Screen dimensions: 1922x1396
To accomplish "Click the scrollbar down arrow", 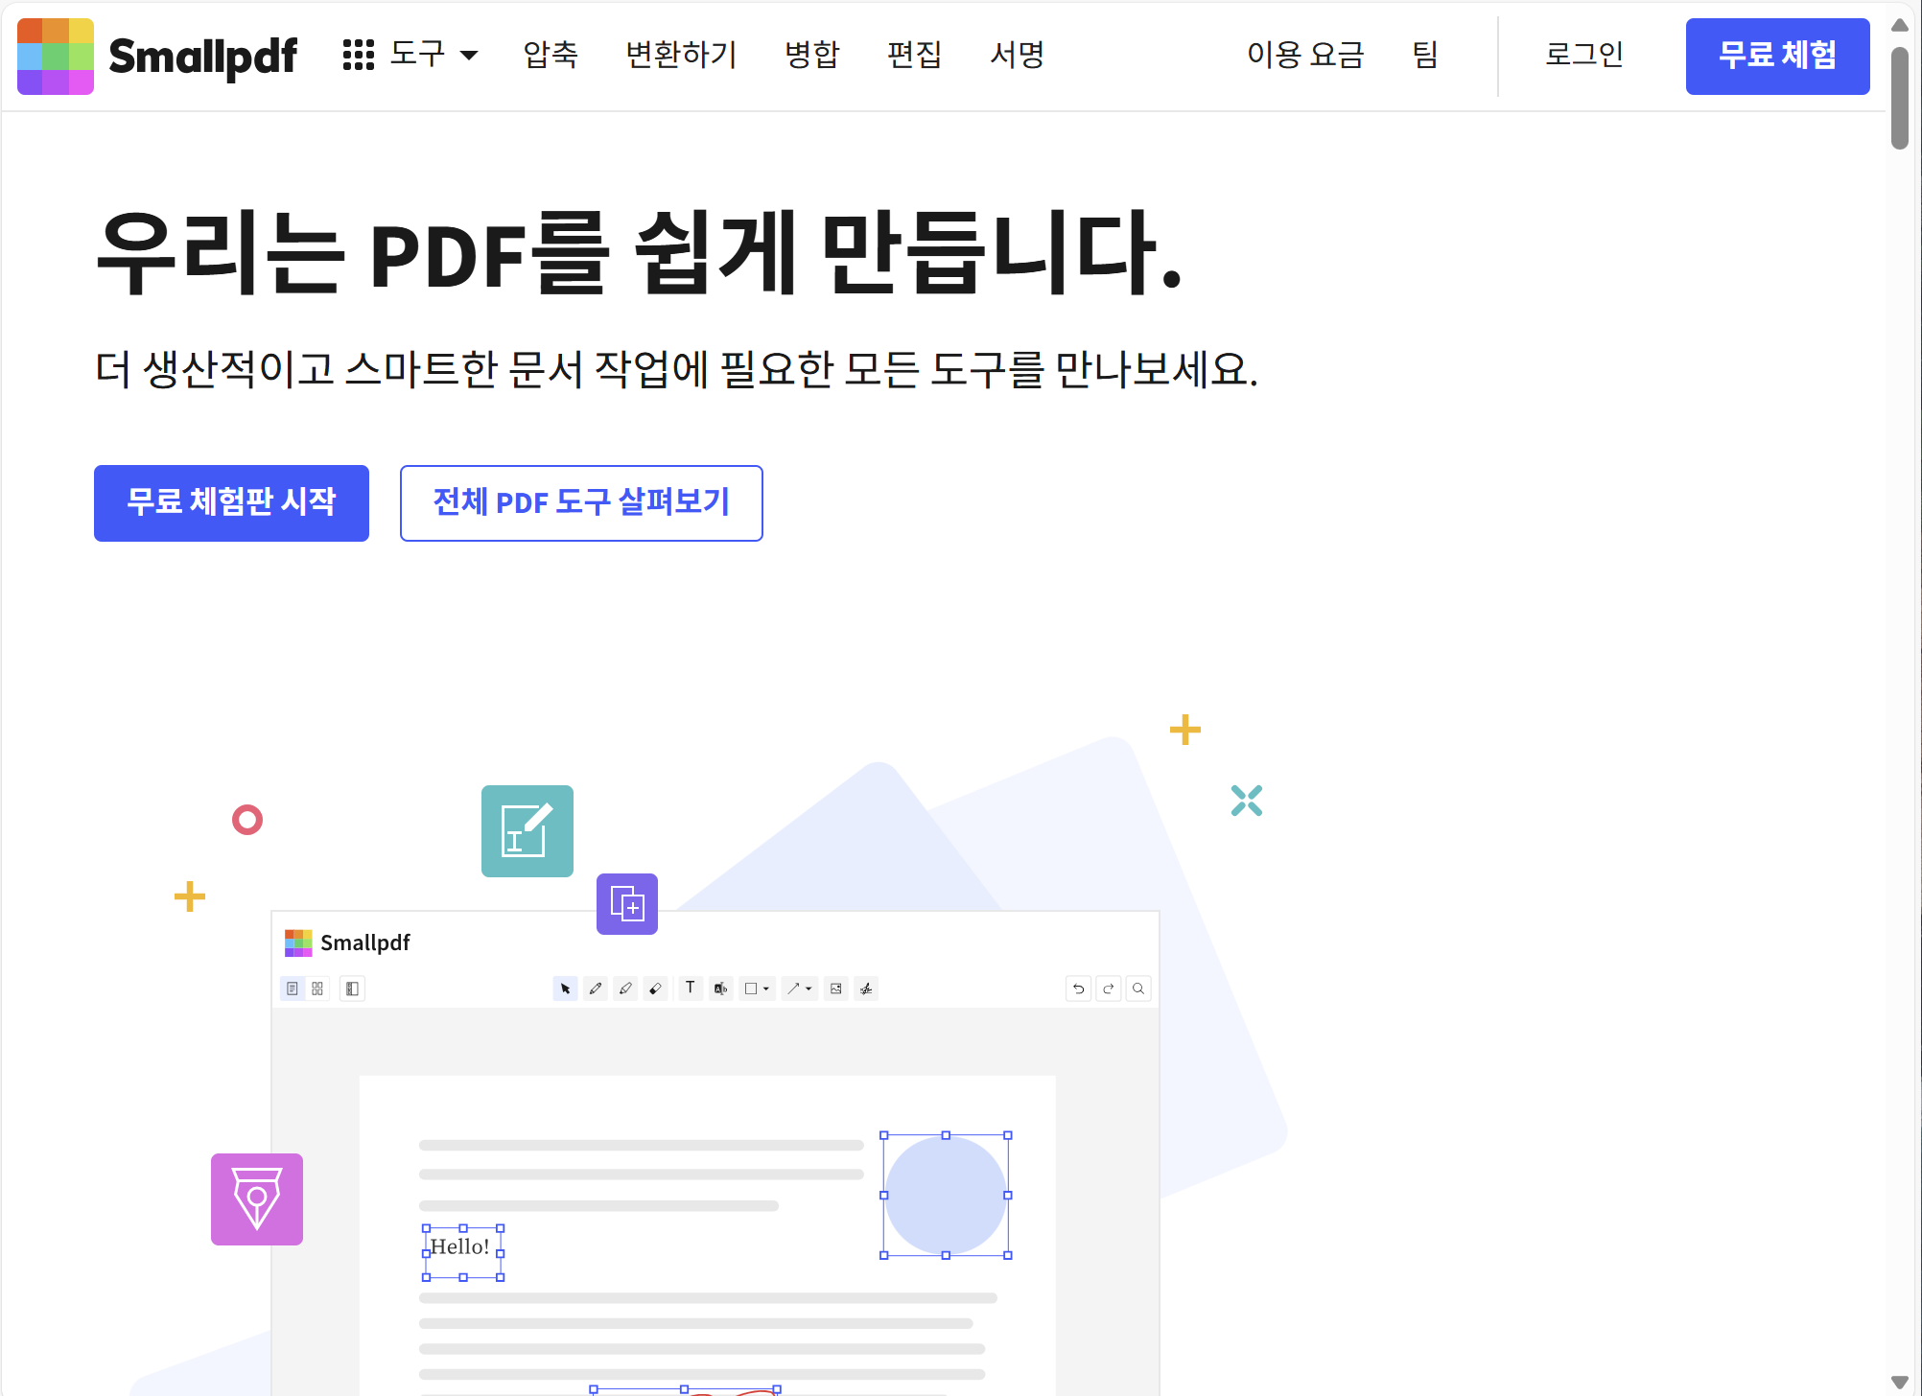I will (1899, 1382).
